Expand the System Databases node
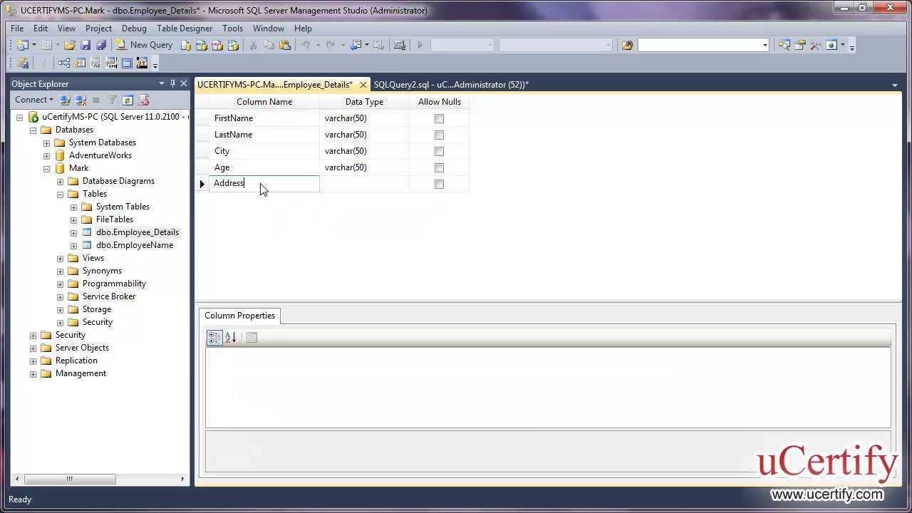The width and height of the screenshot is (912, 513). 46,142
